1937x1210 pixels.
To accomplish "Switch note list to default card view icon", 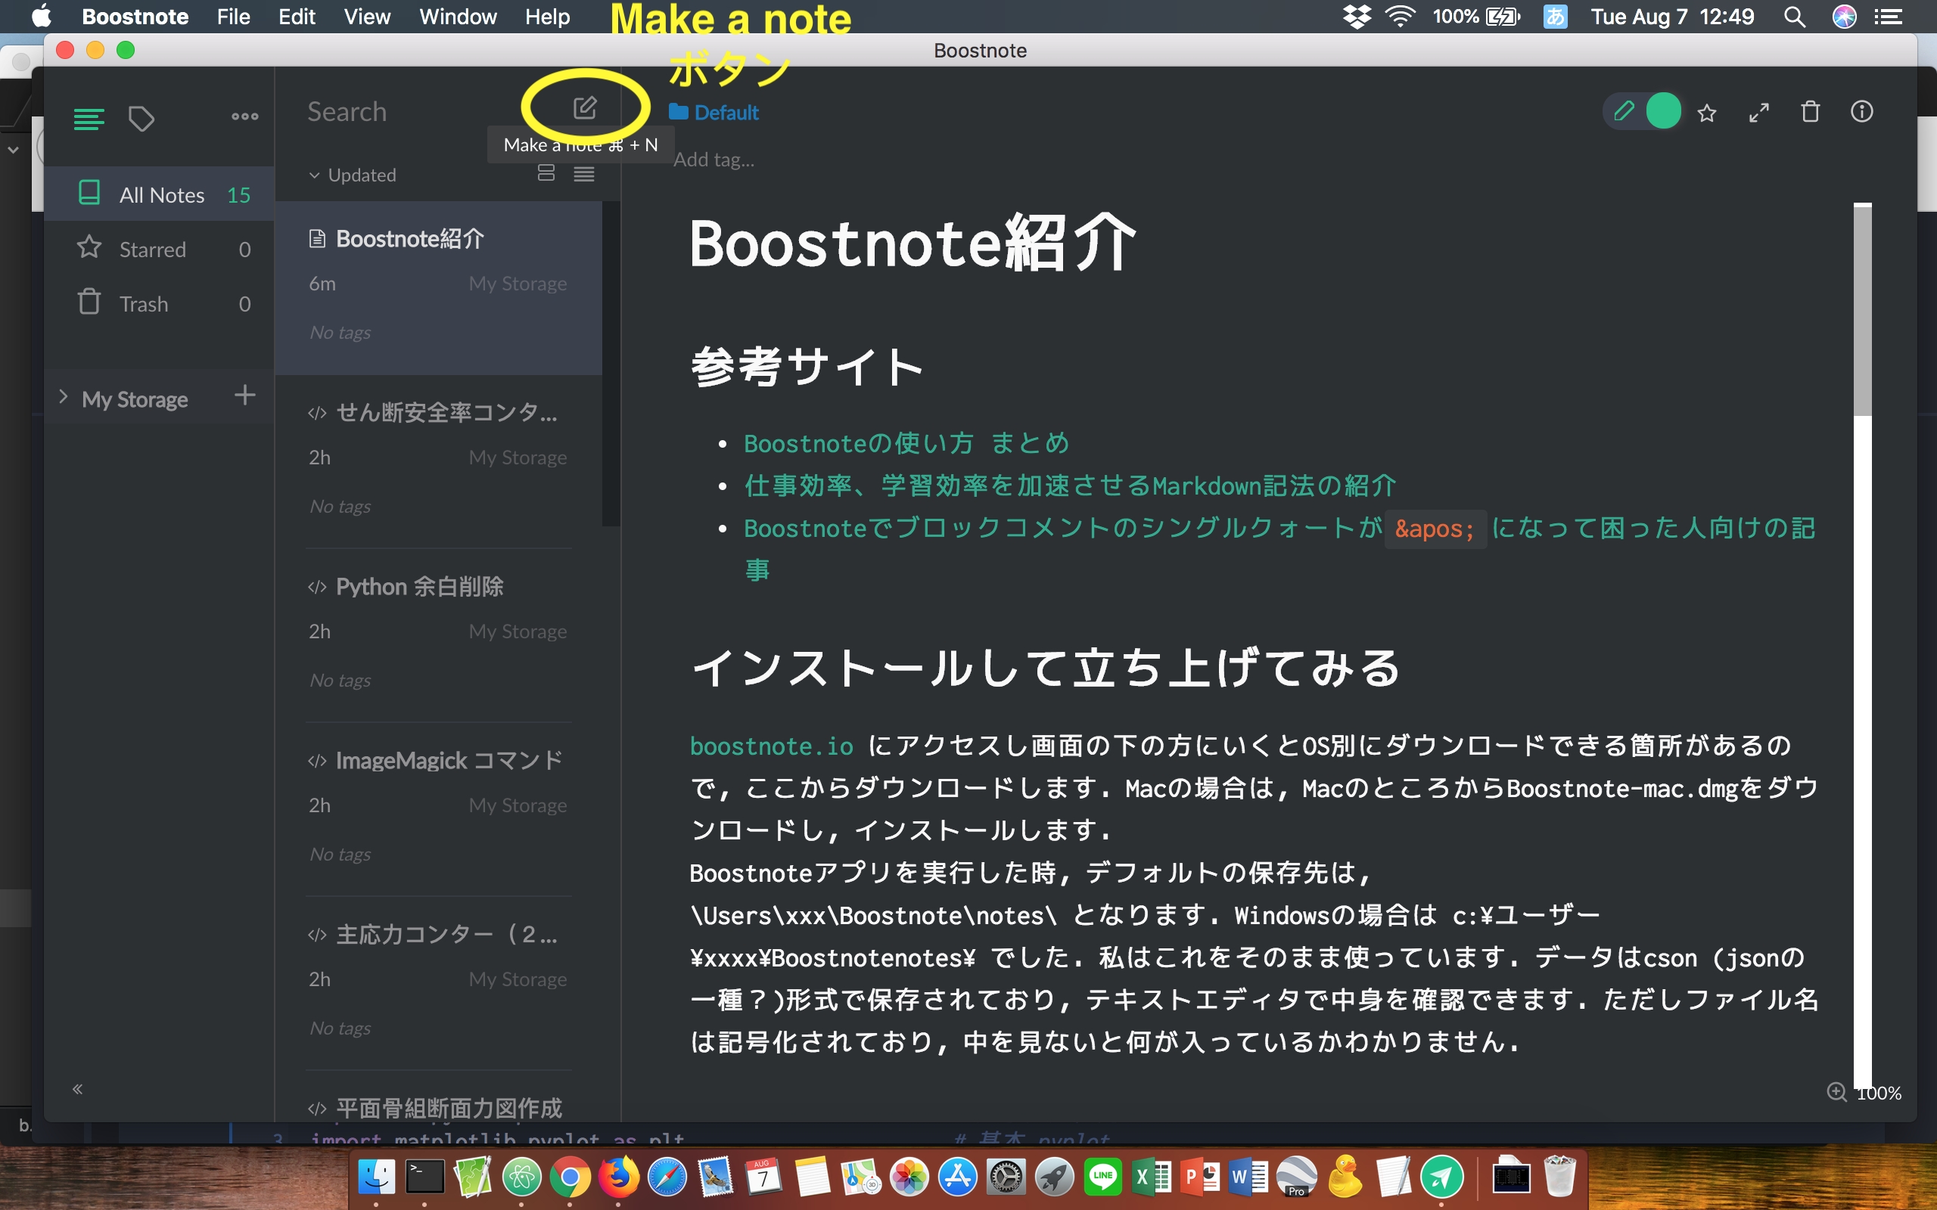I will coord(546,173).
